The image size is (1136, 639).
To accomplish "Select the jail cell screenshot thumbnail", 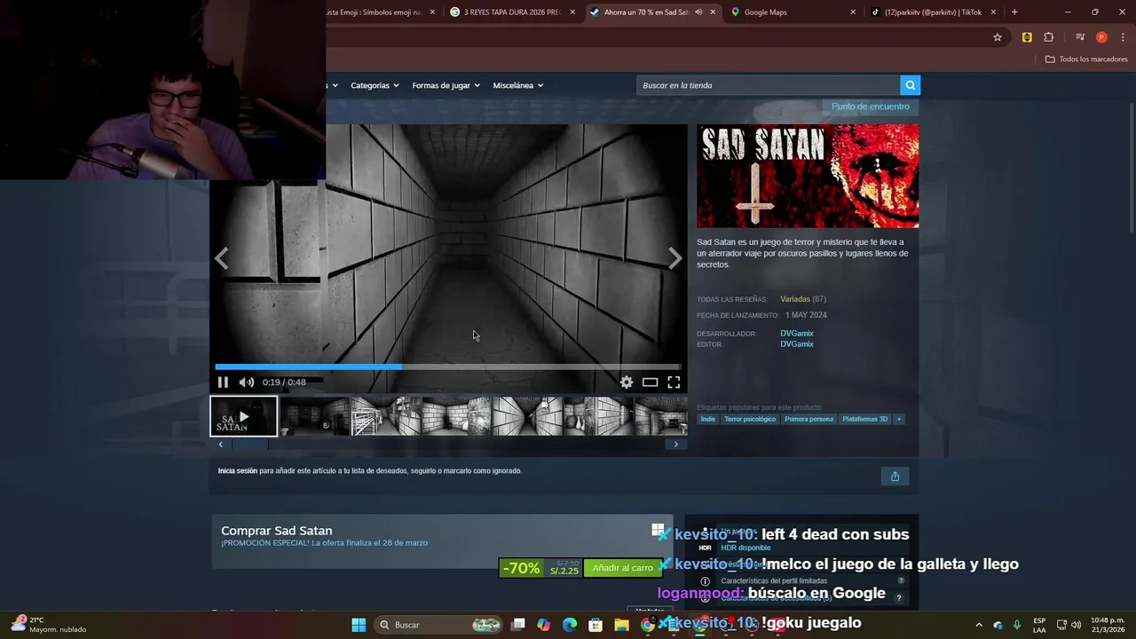I will click(386, 416).
